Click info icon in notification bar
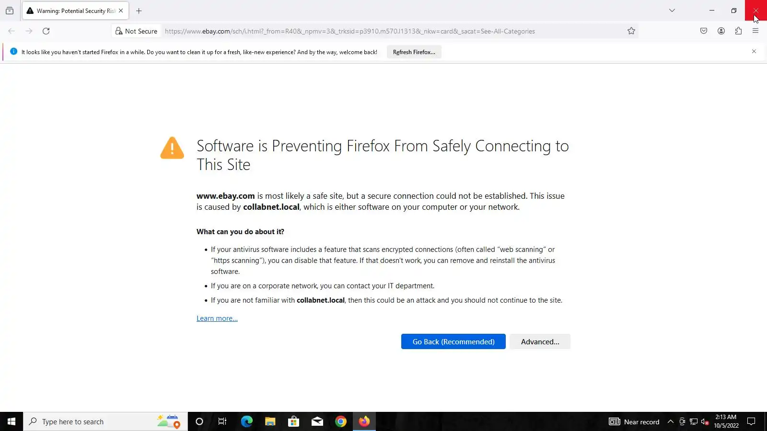Viewport: 767px width, 431px height. [13, 52]
